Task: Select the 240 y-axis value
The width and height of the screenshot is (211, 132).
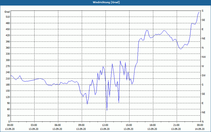Action: (8, 72)
